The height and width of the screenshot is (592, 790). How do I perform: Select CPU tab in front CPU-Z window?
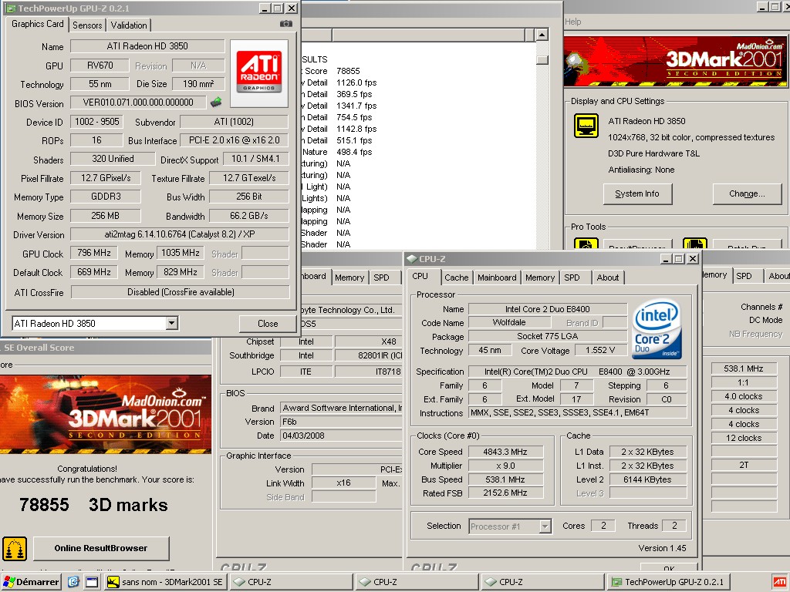click(420, 276)
